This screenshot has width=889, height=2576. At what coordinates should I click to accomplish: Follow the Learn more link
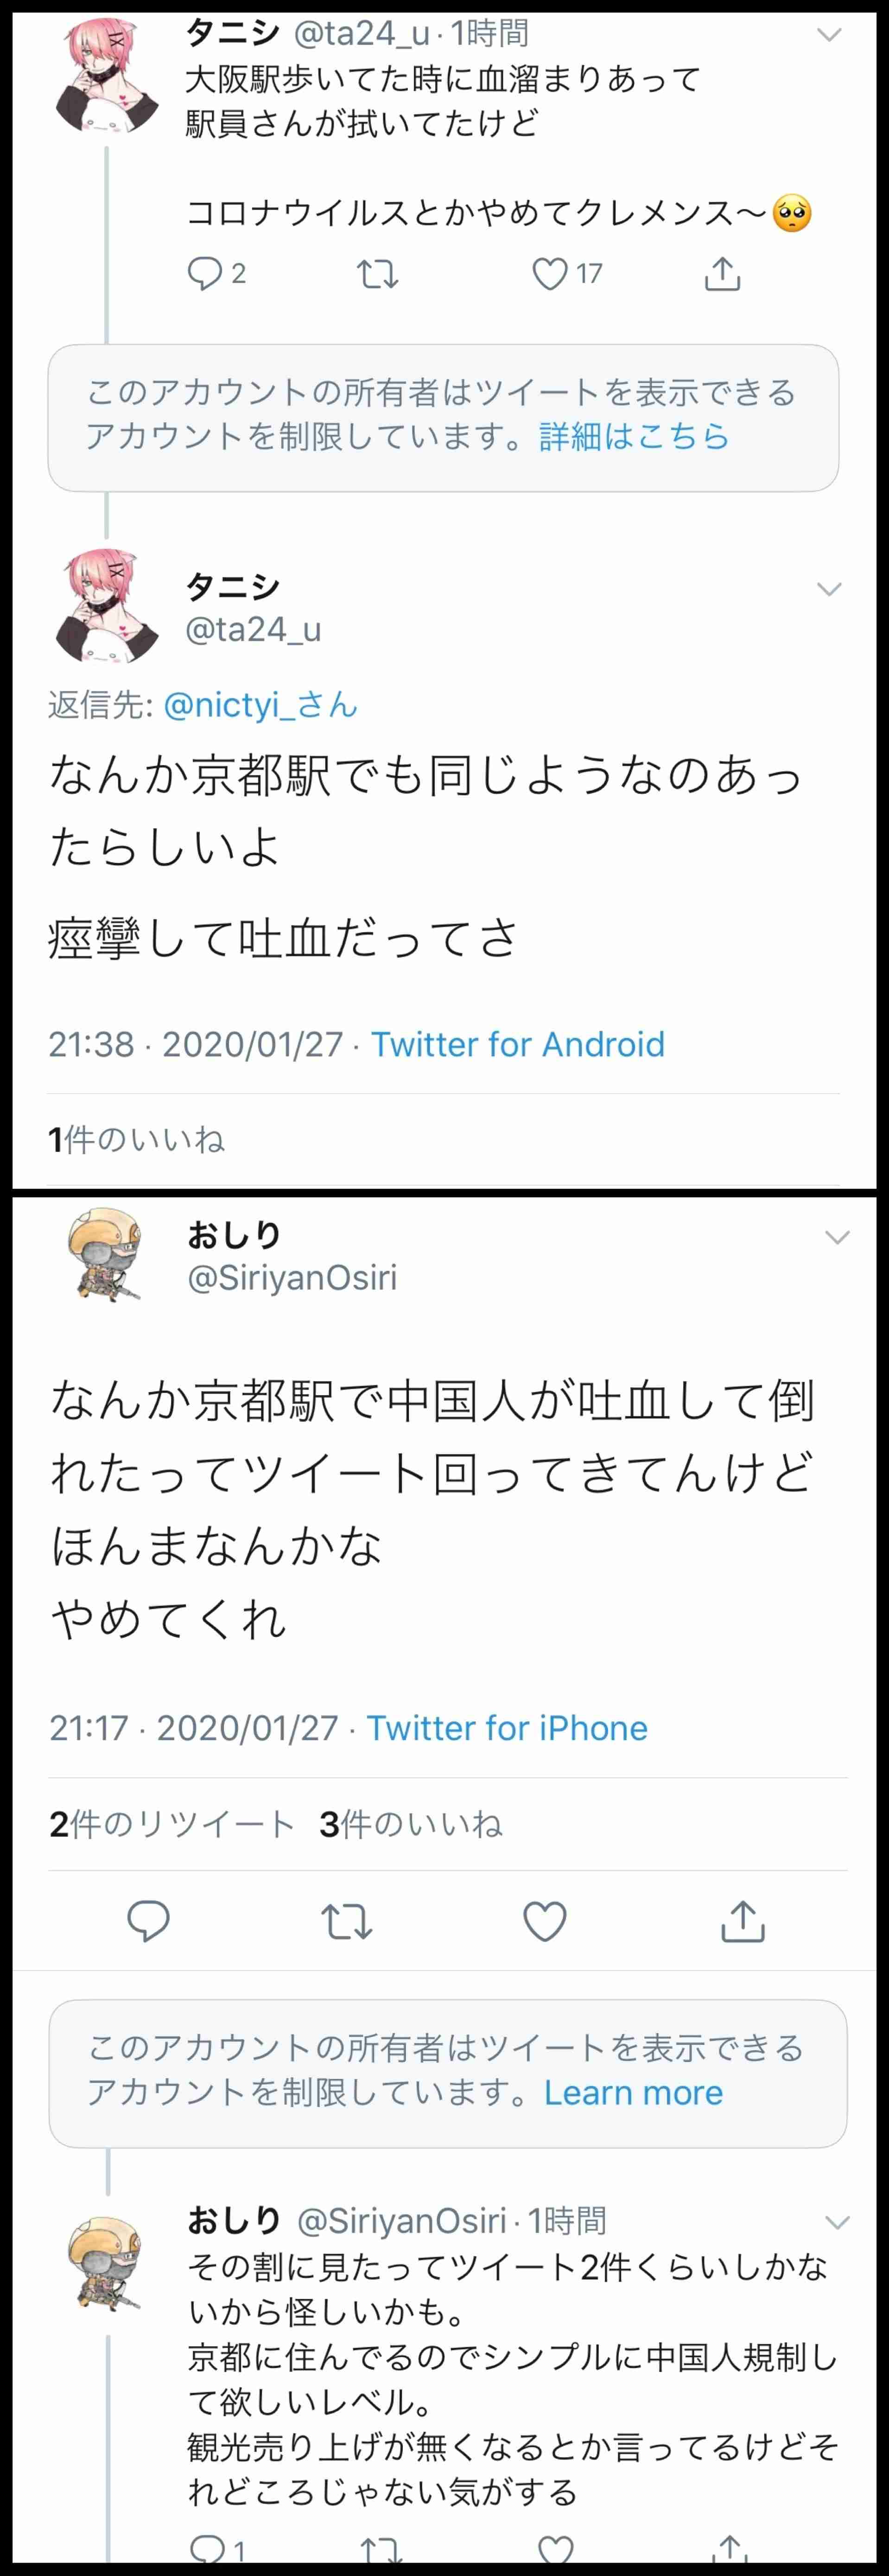[x=633, y=2092]
